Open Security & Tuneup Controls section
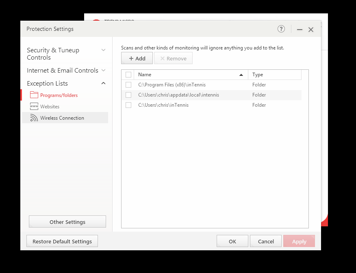This screenshot has width=356, height=273. click(53, 54)
